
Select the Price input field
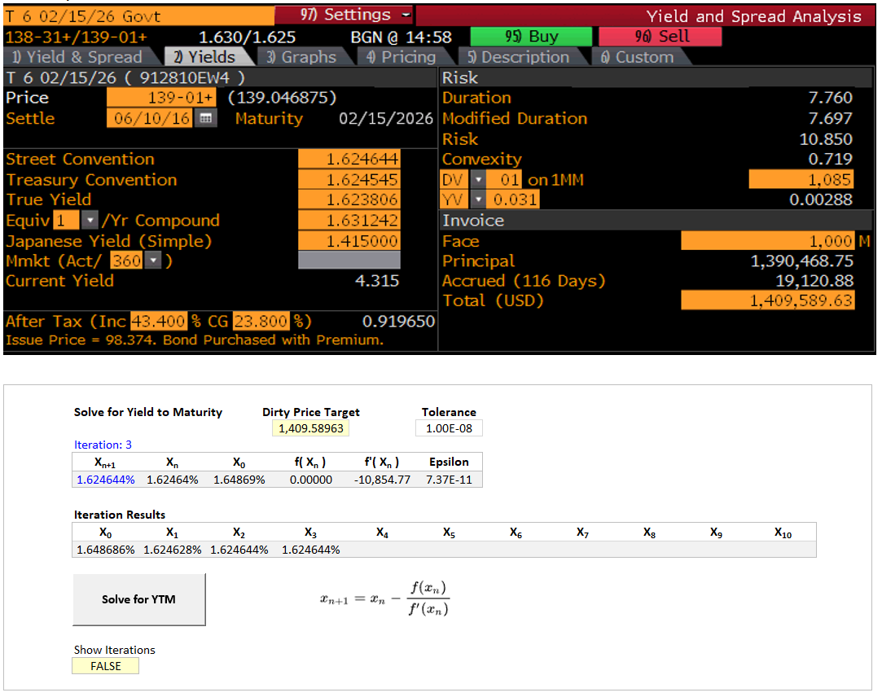pyautogui.click(x=161, y=98)
